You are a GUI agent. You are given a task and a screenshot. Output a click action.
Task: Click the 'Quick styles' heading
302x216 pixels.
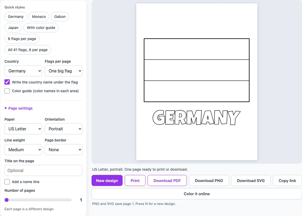[x=15, y=7]
